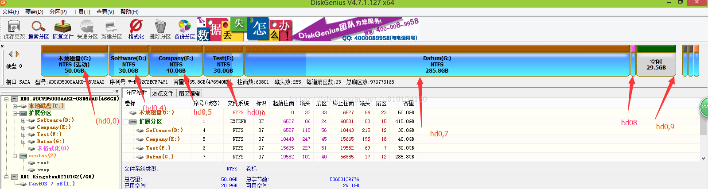
Task: Click the 容量 column header
Action: (408, 103)
